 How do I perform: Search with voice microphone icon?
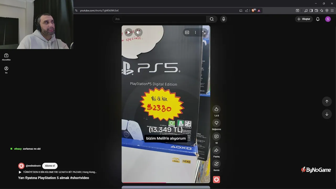tap(224, 19)
